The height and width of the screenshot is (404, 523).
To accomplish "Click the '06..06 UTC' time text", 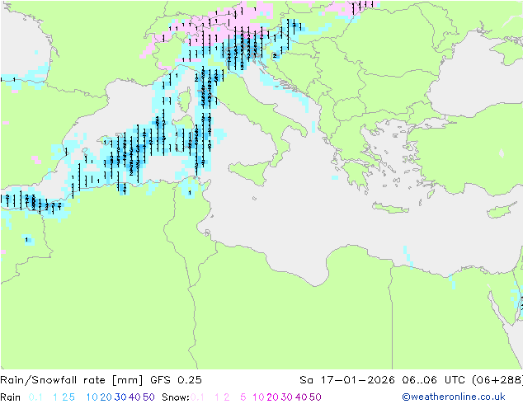I will point(434,380).
